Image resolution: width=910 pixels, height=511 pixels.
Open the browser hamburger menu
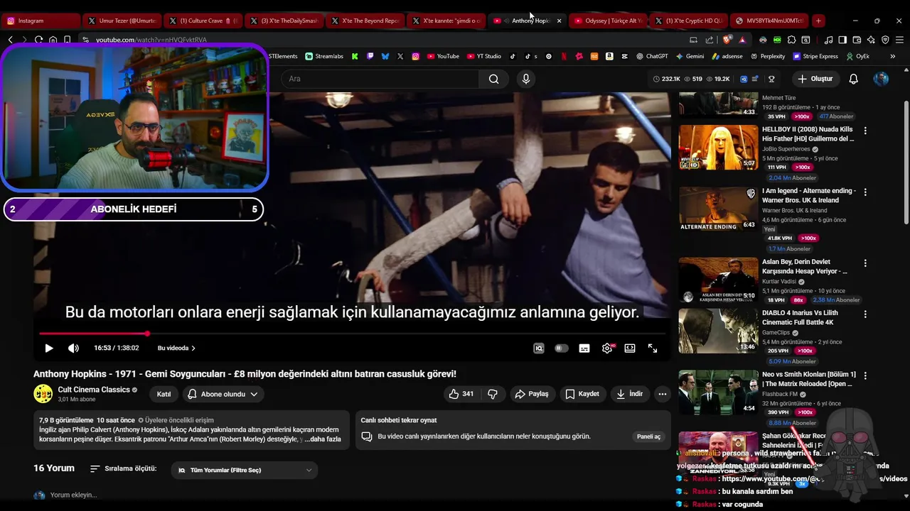click(x=899, y=40)
